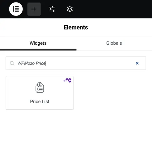Switch to the Widgets tab

point(38,43)
